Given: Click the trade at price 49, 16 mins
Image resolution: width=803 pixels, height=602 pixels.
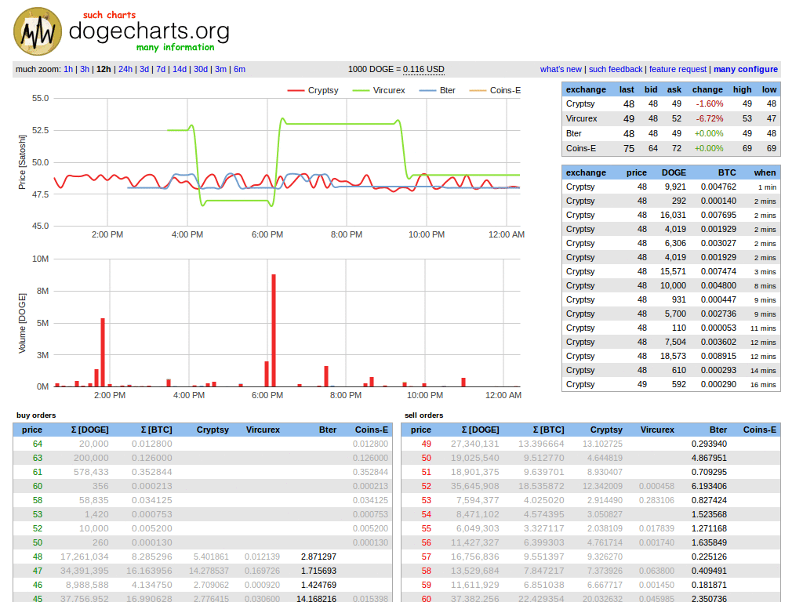Looking at the screenshot, I should [x=671, y=384].
